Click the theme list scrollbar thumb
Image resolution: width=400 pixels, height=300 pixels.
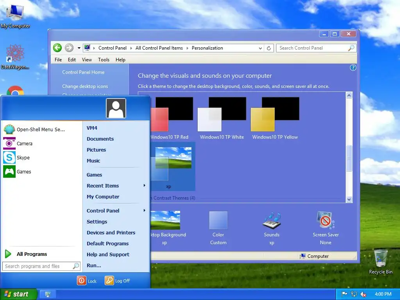coord(349,159)
